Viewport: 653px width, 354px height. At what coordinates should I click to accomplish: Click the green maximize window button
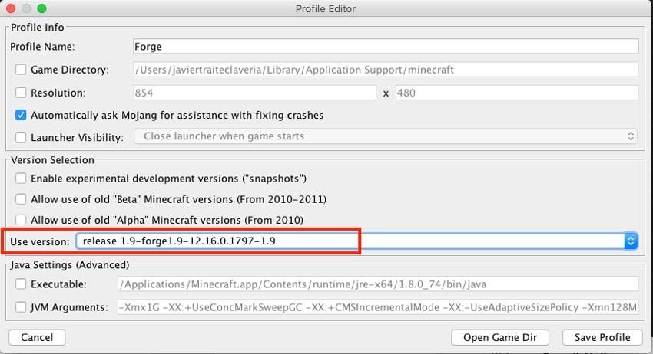coord(41,9)
